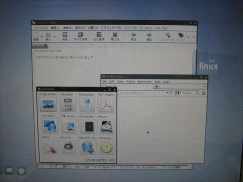Expand the Open file dropdown arrow
This screenshot has width=243, height=182.
point(54,36)
